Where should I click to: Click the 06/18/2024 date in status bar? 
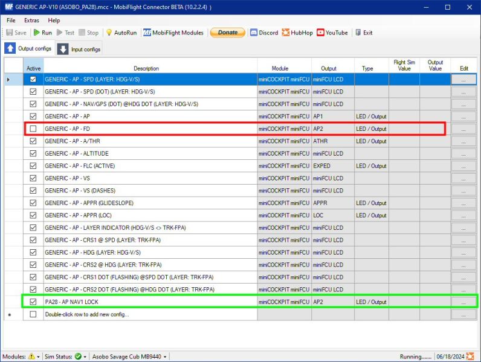[450, 357]
